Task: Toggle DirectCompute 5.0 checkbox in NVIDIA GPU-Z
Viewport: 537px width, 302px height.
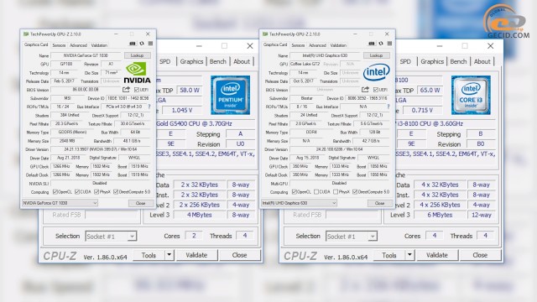Action: (x=116, y=192)
